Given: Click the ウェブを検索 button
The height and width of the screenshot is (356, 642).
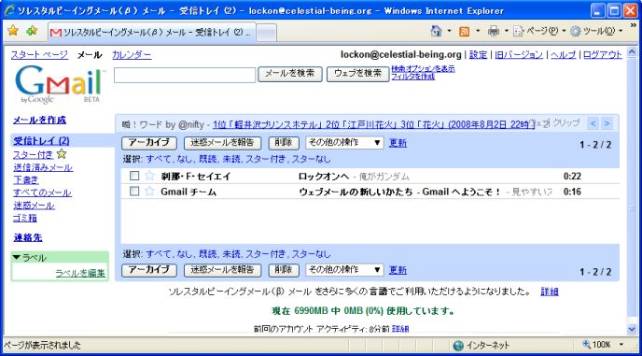Looking at the screenshot, I should (x=357, y=74).
